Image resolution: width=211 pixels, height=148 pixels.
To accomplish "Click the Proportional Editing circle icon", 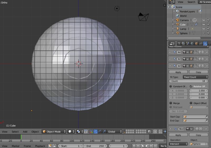I will coord(155,132).
